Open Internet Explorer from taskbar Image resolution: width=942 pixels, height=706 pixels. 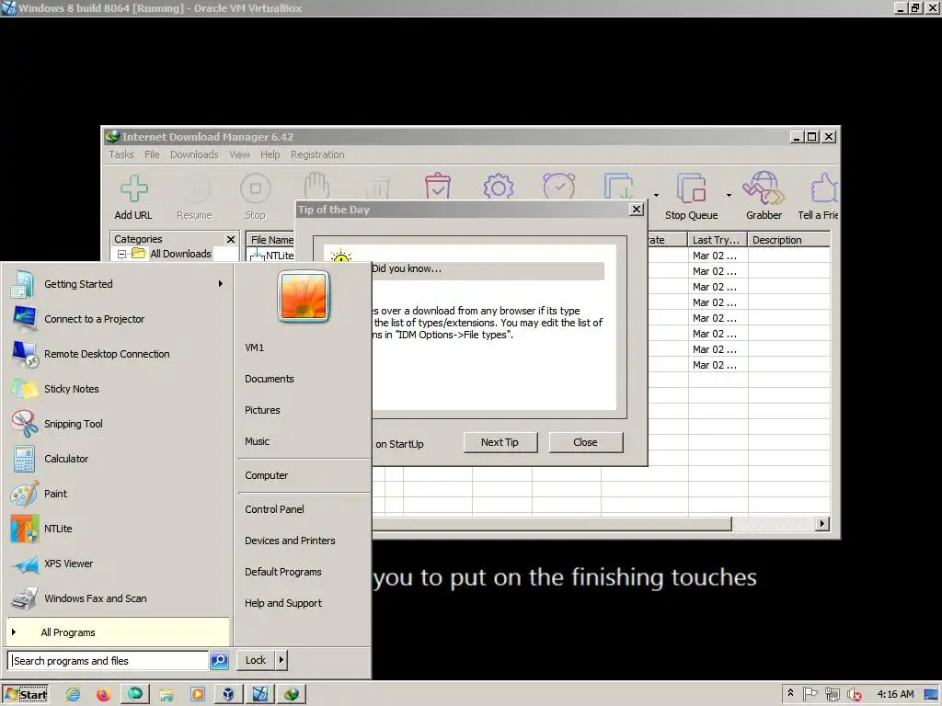74,695
